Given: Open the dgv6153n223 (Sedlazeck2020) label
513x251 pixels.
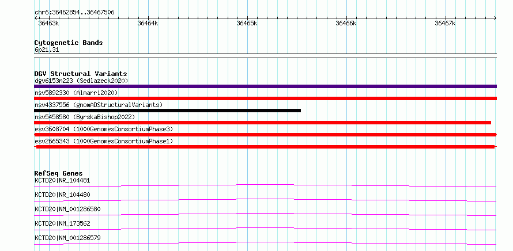Looking at the screenshot, I should 81,81.
